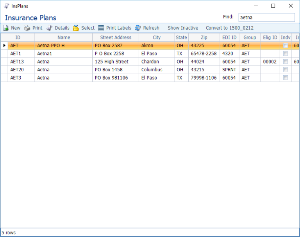Click the 43215 zip cell
Screen dimensions: 300x237
point(204,70)
